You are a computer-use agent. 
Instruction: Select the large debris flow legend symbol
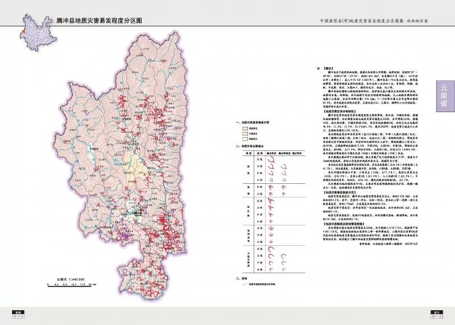[x=272, y=207]
